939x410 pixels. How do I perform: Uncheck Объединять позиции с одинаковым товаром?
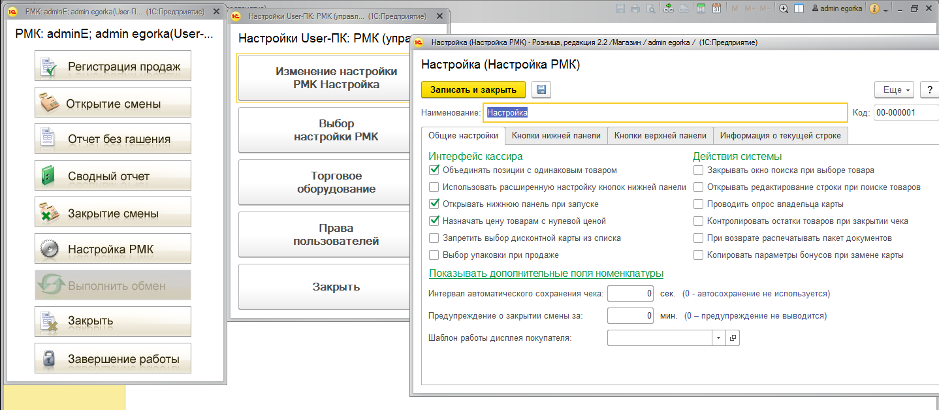434,170
